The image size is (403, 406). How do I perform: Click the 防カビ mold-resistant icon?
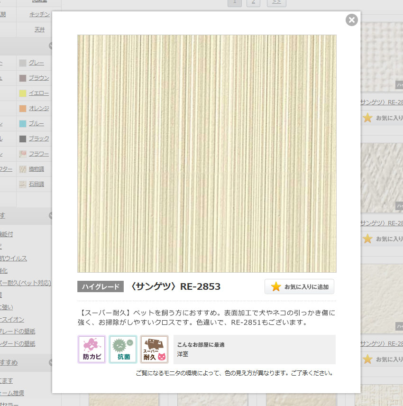(x=92, y=349)
